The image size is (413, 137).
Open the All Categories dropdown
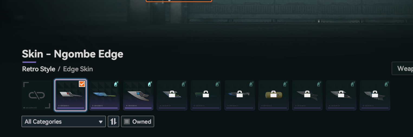point(64,121)
